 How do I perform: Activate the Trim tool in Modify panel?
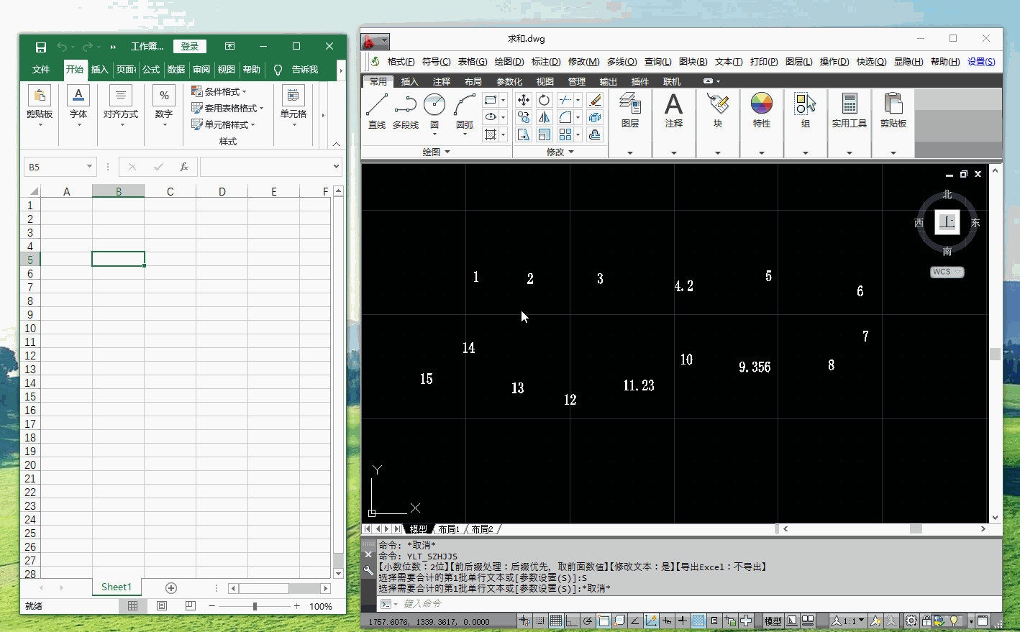(565, 100)
